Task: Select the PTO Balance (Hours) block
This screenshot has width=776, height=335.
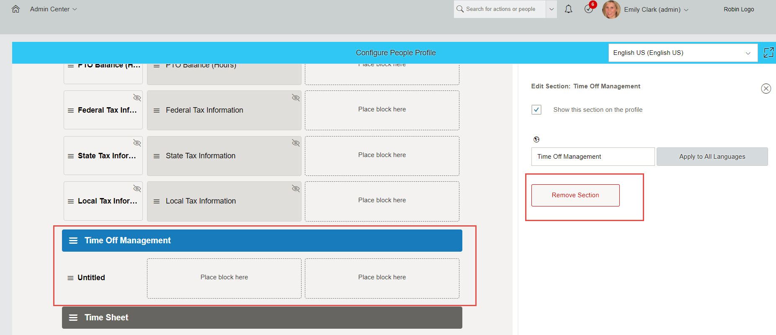Action: pyautogui.click(x=224, y=74)
